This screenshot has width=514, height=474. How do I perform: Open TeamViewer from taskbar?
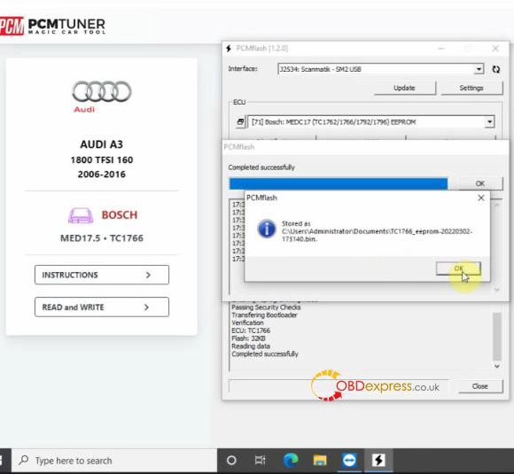(x=349, y=461)
